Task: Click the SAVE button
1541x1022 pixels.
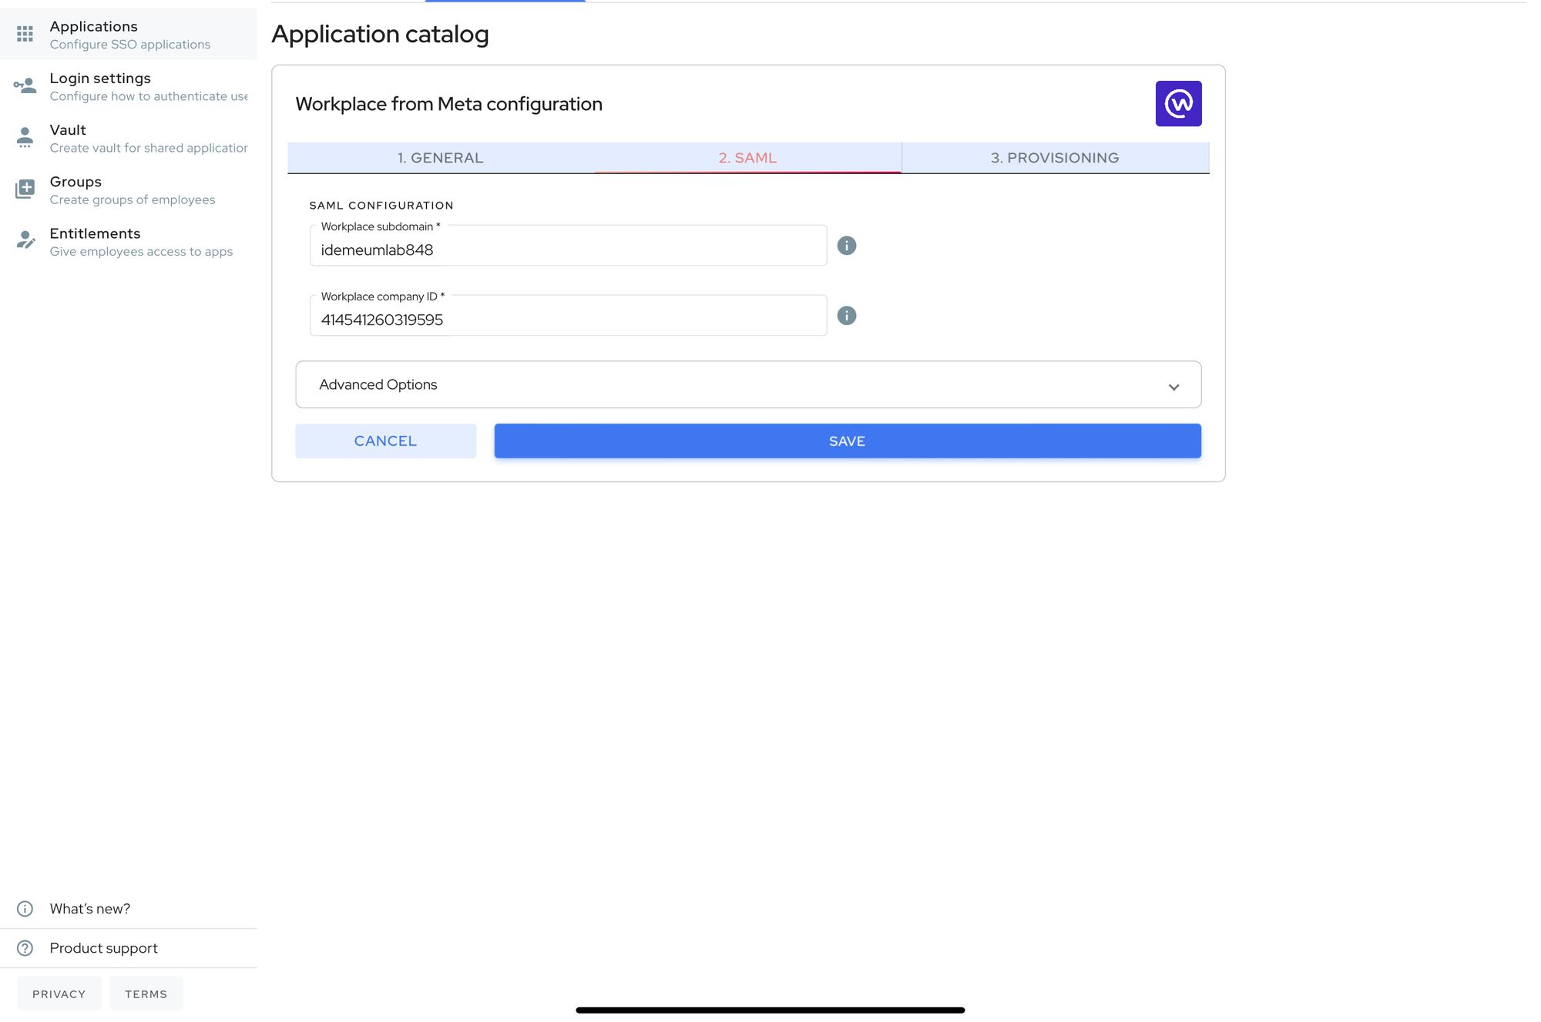Action: tap(848, 441)
